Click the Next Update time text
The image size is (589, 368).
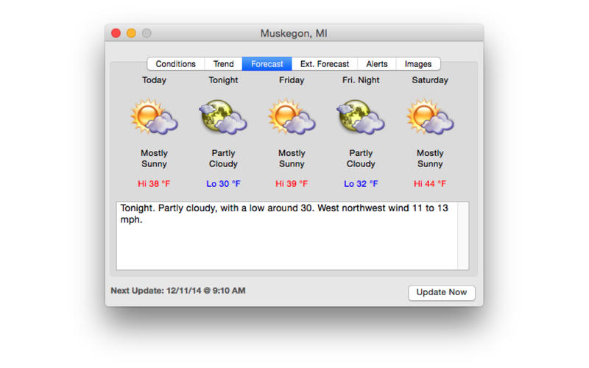(x=178, y=291)
